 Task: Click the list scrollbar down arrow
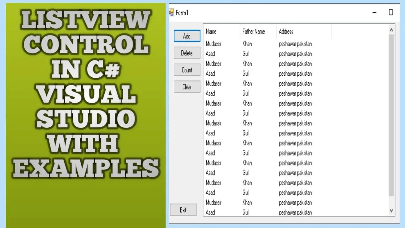391,210
